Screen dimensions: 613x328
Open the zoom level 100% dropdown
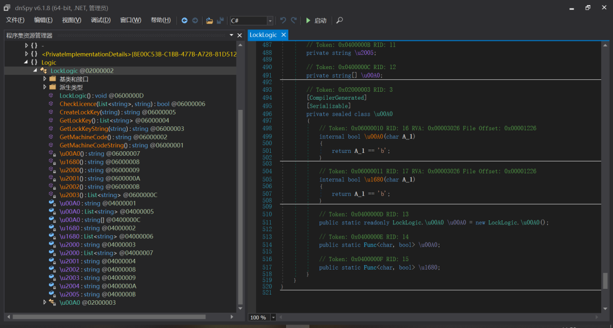[x=272, y=317]
